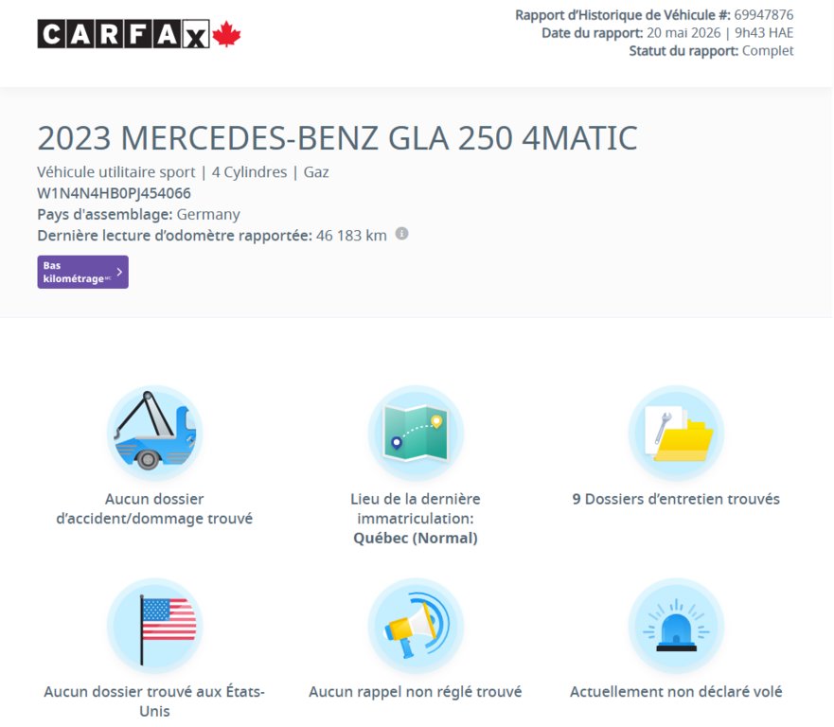The image size is (834, 727).
Task: Open Aucun rappel non réglé trouvé
Action: 416,691
